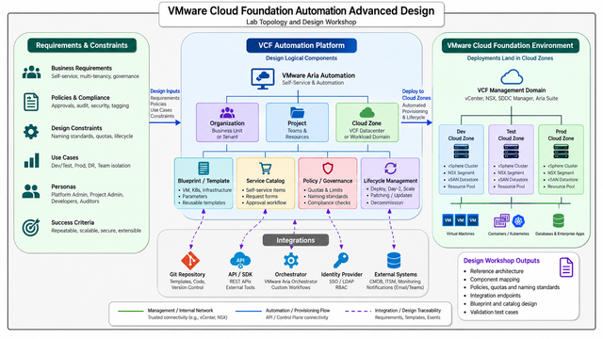
Task: Click the Databases & Enterprise Apps cylinder icon
Action: pos(559,220)
